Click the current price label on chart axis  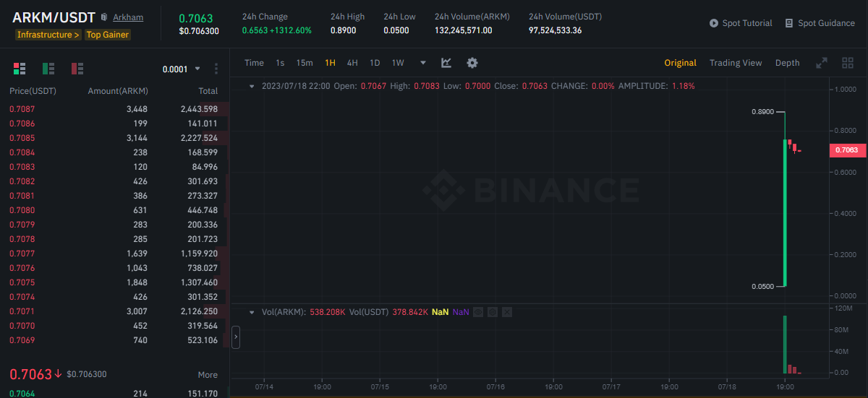point(846,150)
